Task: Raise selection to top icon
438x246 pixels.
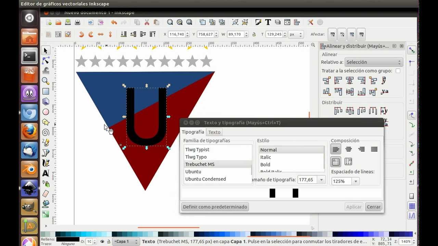Action: tap(153, 34)
